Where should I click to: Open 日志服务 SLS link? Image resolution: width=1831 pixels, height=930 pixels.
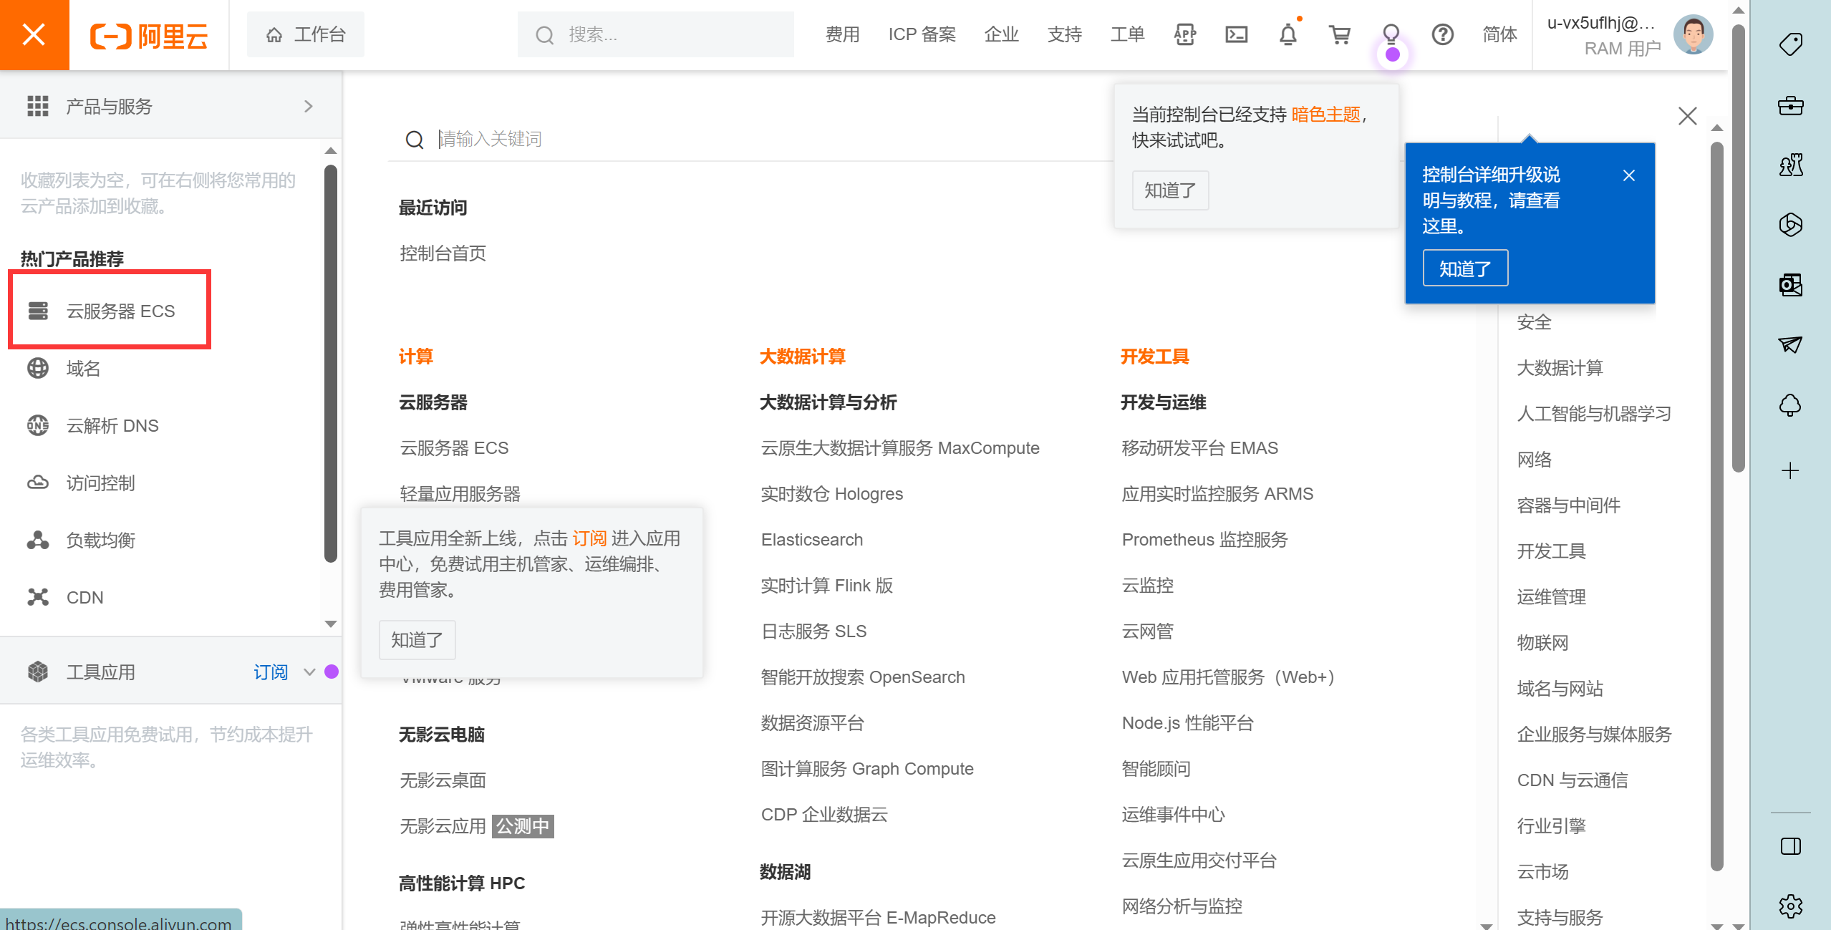[x=813, y=631]
